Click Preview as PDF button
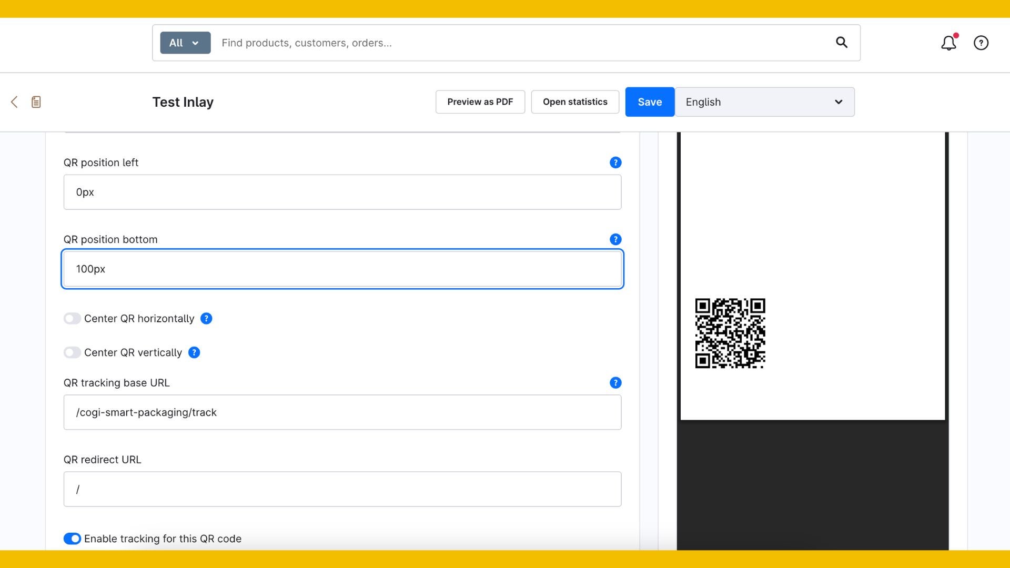The width and height of the screenshot is (1010, 568). click(x=480, y=102)
